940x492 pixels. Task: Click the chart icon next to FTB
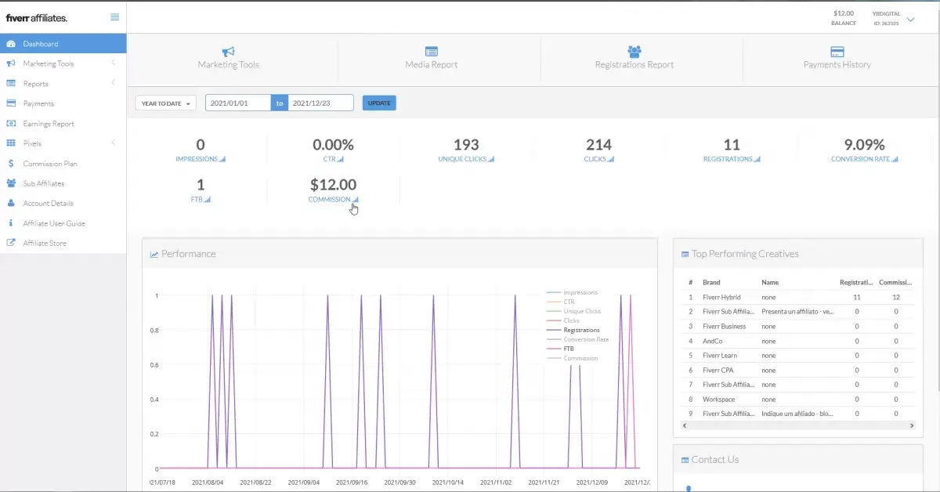click(208, 200)
